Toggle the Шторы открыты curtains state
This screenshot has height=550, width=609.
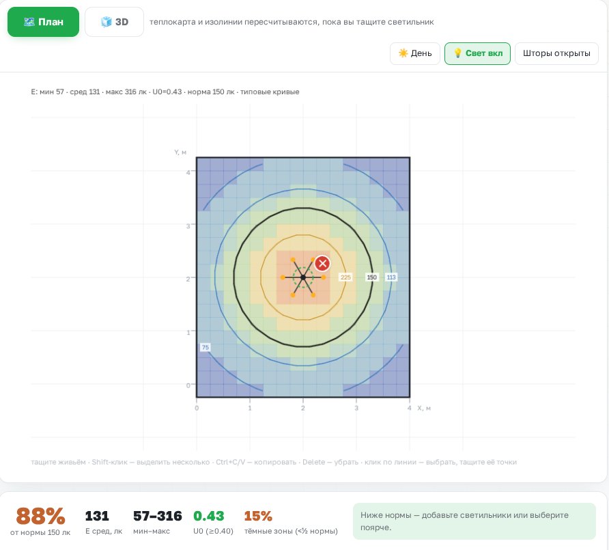[x=556, y=53]
